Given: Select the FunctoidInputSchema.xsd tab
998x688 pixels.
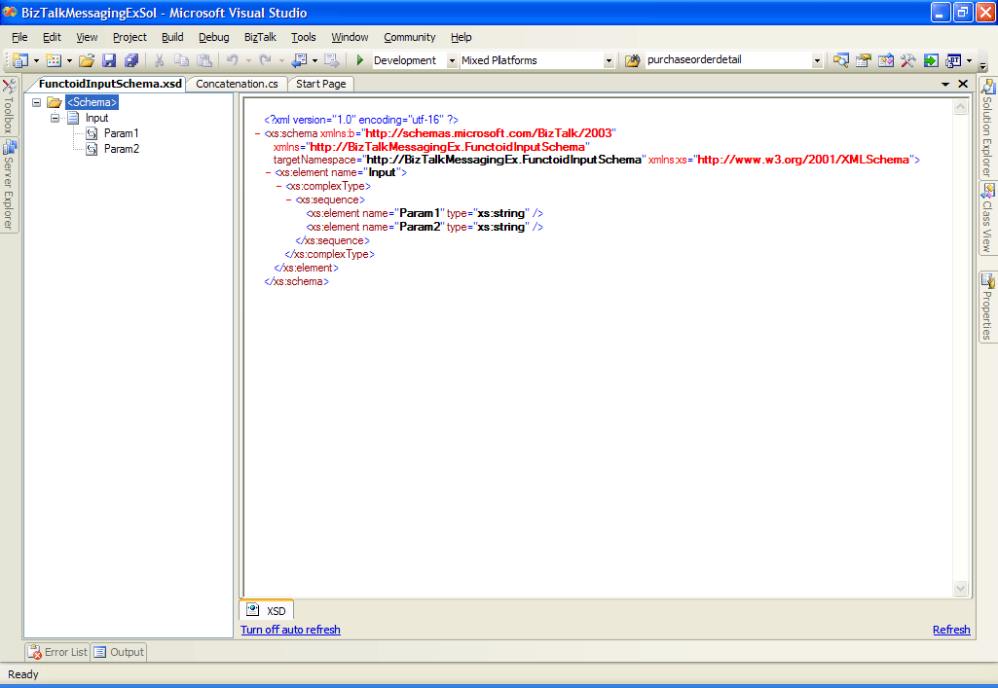Looking at the screenshot, I should 109,84.
